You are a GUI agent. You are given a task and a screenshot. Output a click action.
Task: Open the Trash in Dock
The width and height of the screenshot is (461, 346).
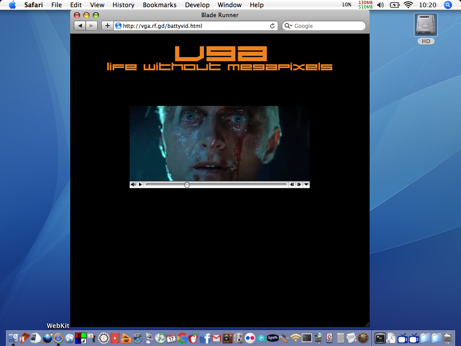[447, 338]
